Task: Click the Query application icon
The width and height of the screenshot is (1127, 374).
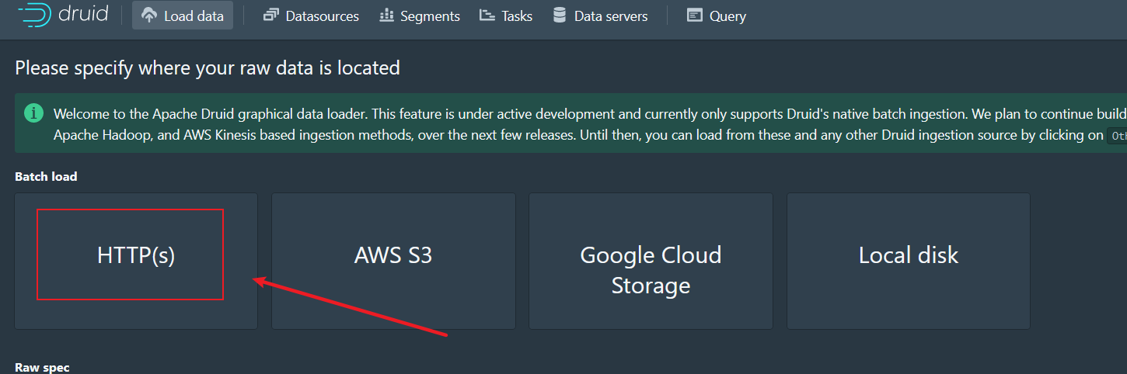Action: (x=695, y=16)
